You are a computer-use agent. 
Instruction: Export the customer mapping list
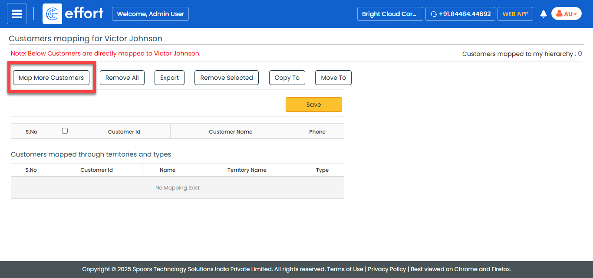[x=169, y=78]
